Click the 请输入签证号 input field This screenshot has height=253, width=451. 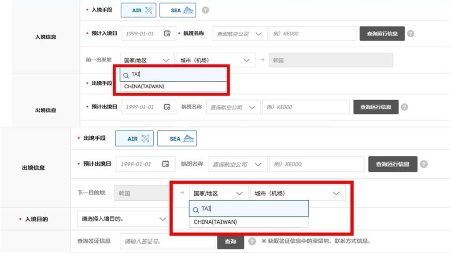coord(166,241)
